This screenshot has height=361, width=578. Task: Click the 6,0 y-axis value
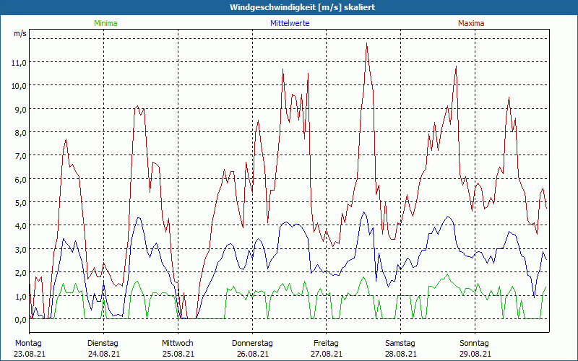20,180
